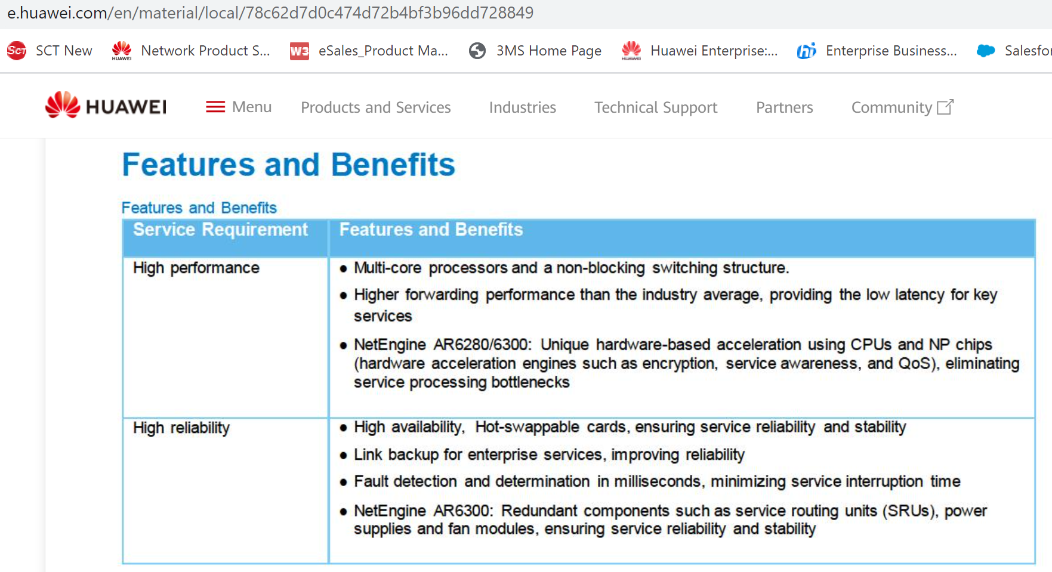
Task: Click the Higher forwarding performance bullet
Action: pos(675,305)
